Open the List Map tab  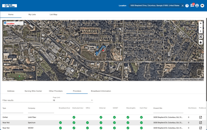coord(53,14)
